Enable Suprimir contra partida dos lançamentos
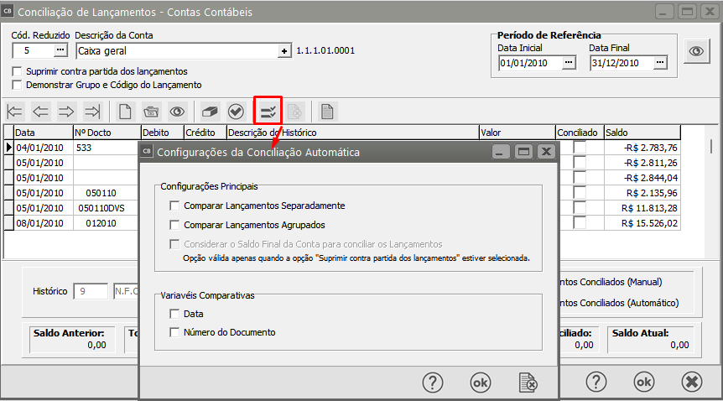723x401 pixels. pos(18,71)
